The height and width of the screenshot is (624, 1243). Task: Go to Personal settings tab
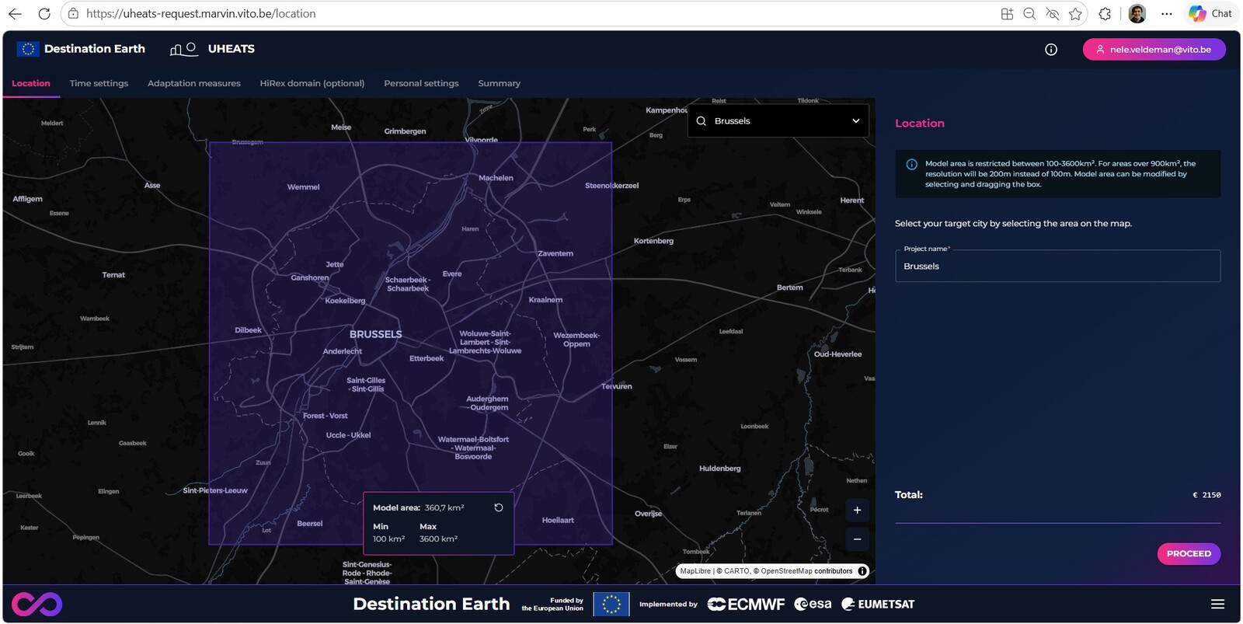[x=421, y=83]
